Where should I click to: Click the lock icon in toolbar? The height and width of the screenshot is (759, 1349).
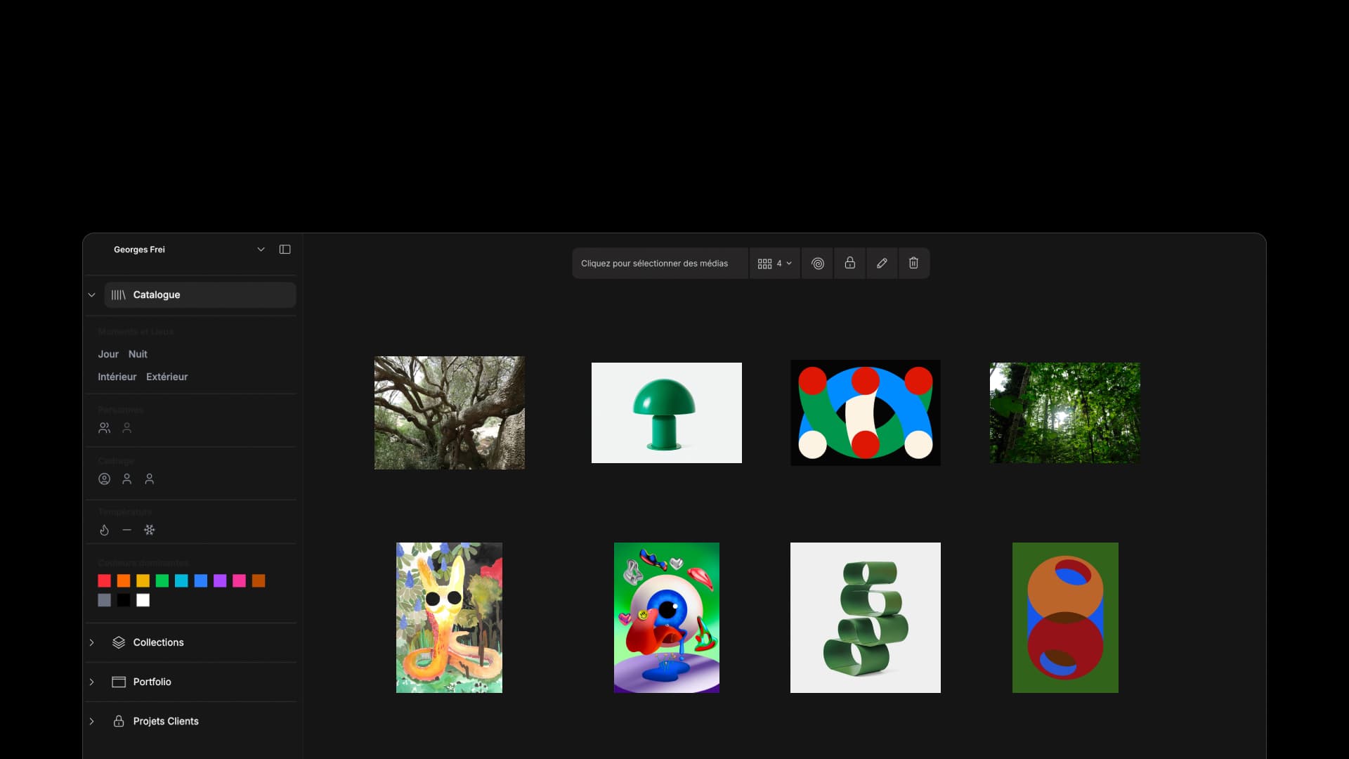849,263
